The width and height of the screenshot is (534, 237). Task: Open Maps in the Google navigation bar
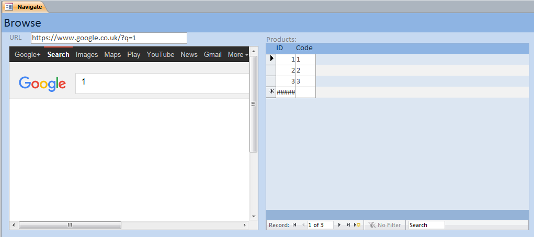[112, 54]
